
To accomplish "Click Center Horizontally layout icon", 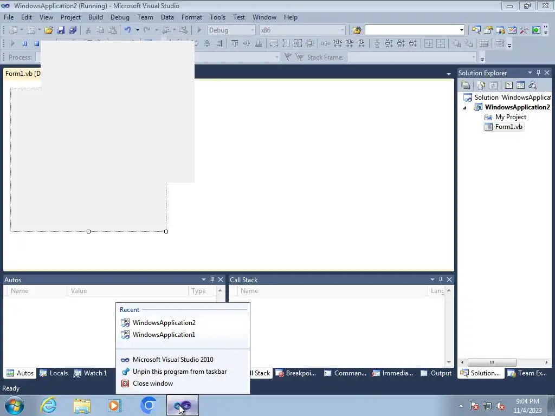I will pos(429,43).
